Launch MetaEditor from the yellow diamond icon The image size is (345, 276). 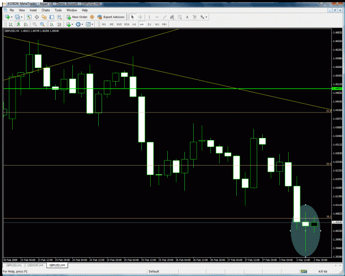click(x=92, y=17)
